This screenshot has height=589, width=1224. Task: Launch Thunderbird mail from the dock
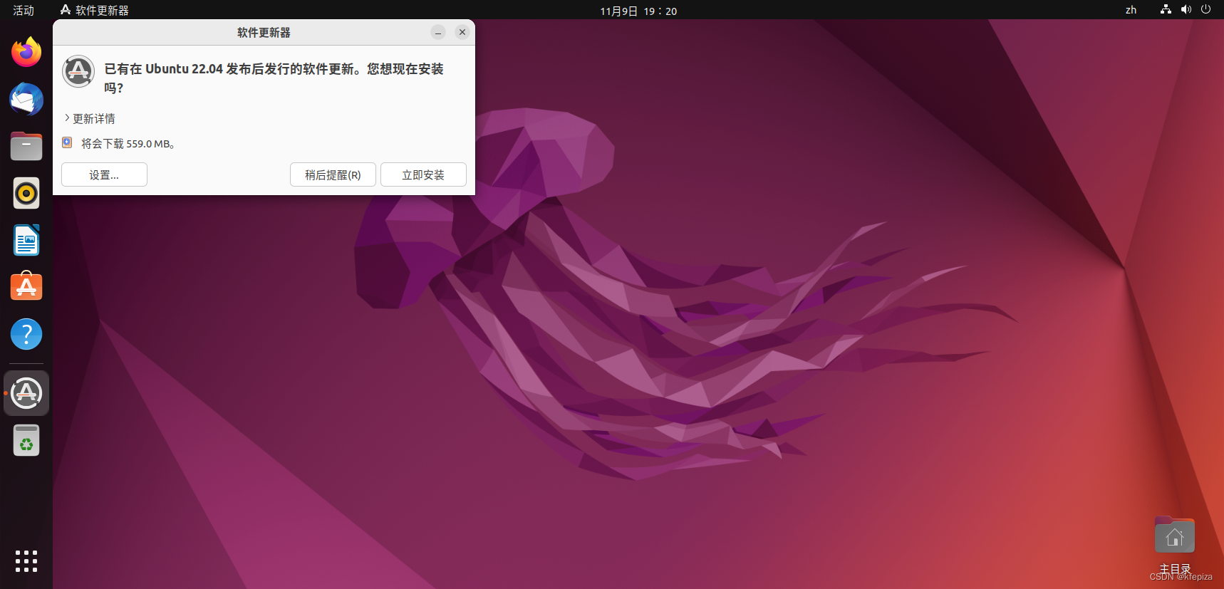[x=26, y=99]
